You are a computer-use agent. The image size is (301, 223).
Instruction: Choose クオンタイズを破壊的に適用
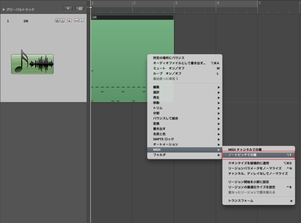[x=258, y=163]
